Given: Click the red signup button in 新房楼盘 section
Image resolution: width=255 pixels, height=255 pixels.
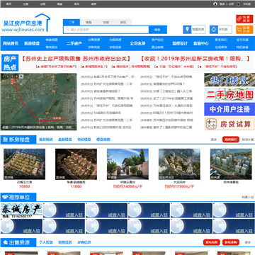Looking at the screenshot, I should point(231,140).
